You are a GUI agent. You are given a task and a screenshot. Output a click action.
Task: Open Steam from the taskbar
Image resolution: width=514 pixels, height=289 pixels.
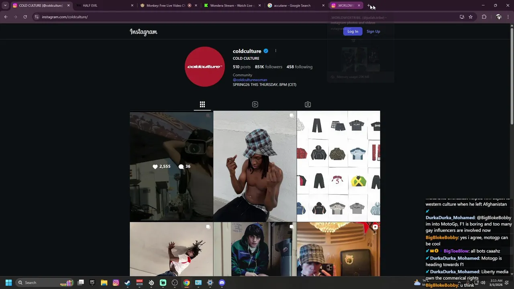click(127, 283)
